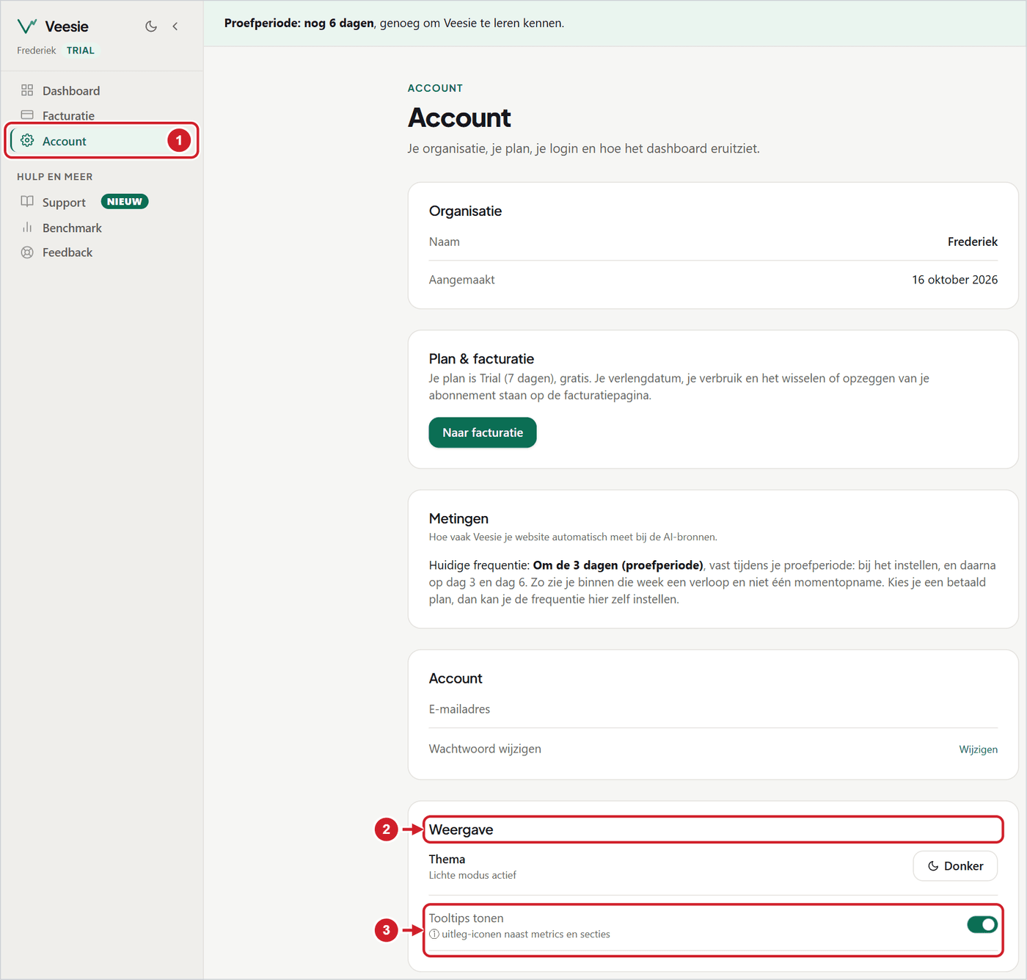The width and height of the screenshot is (1027, 980).
Task: Click the Support book icon
Action: pos(27,202)
